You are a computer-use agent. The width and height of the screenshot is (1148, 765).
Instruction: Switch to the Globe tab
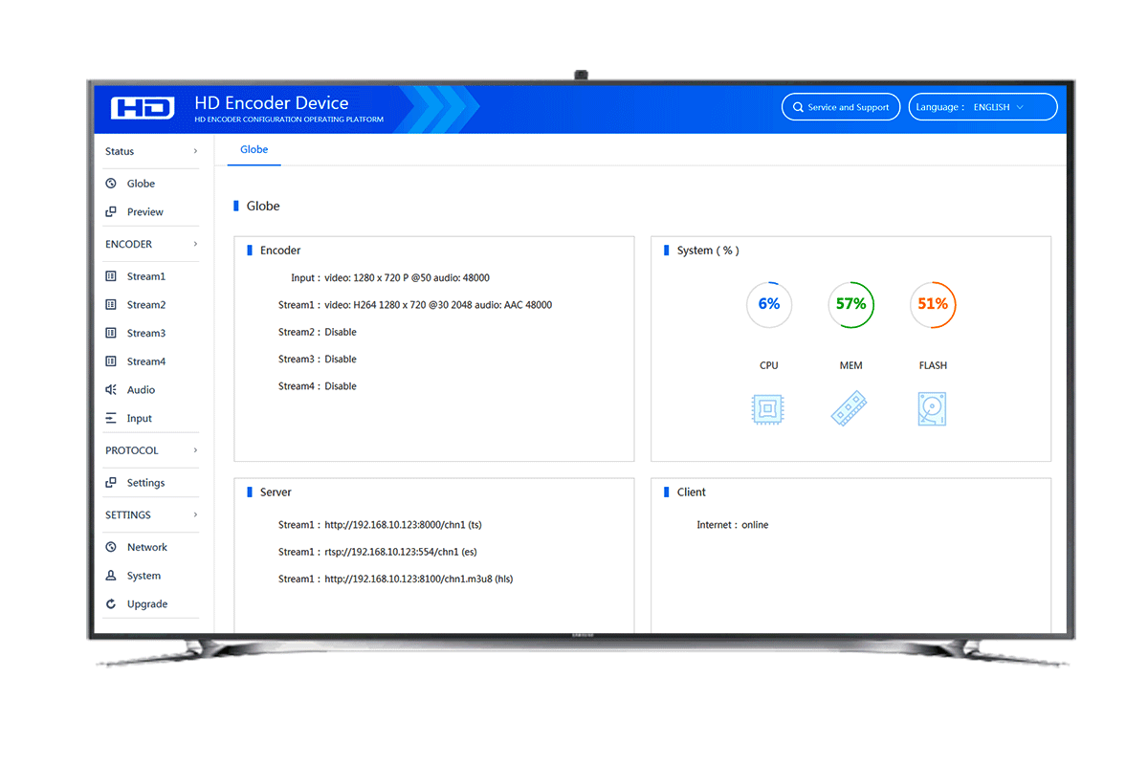(x=254, y=149)
